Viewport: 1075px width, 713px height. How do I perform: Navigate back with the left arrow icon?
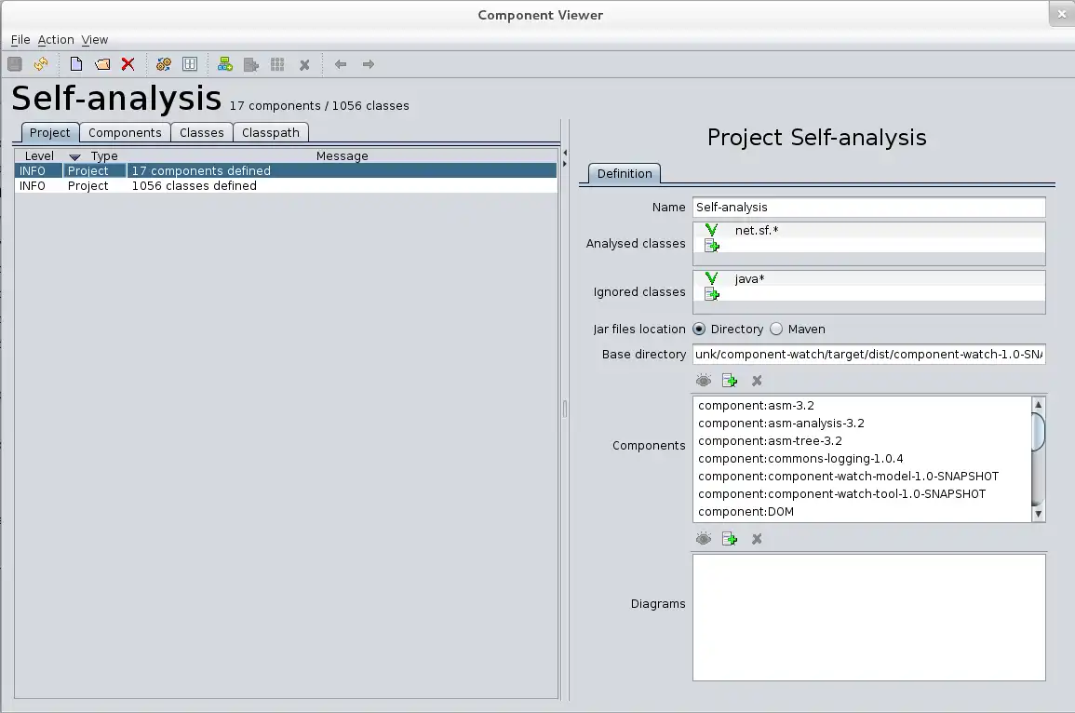341,64
